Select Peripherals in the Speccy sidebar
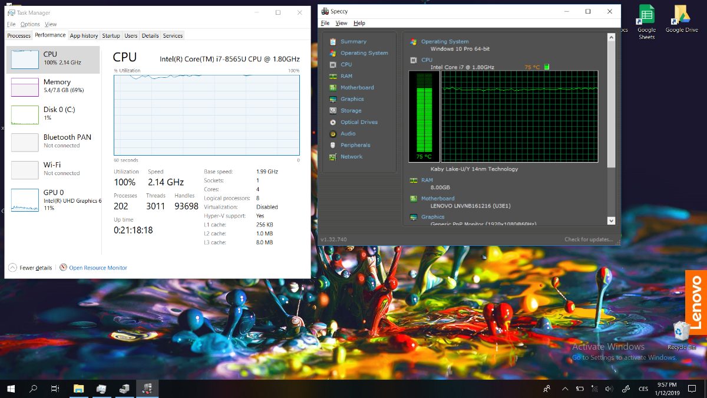This screenshot has width=707, height=398. click(x=355, y=145)
